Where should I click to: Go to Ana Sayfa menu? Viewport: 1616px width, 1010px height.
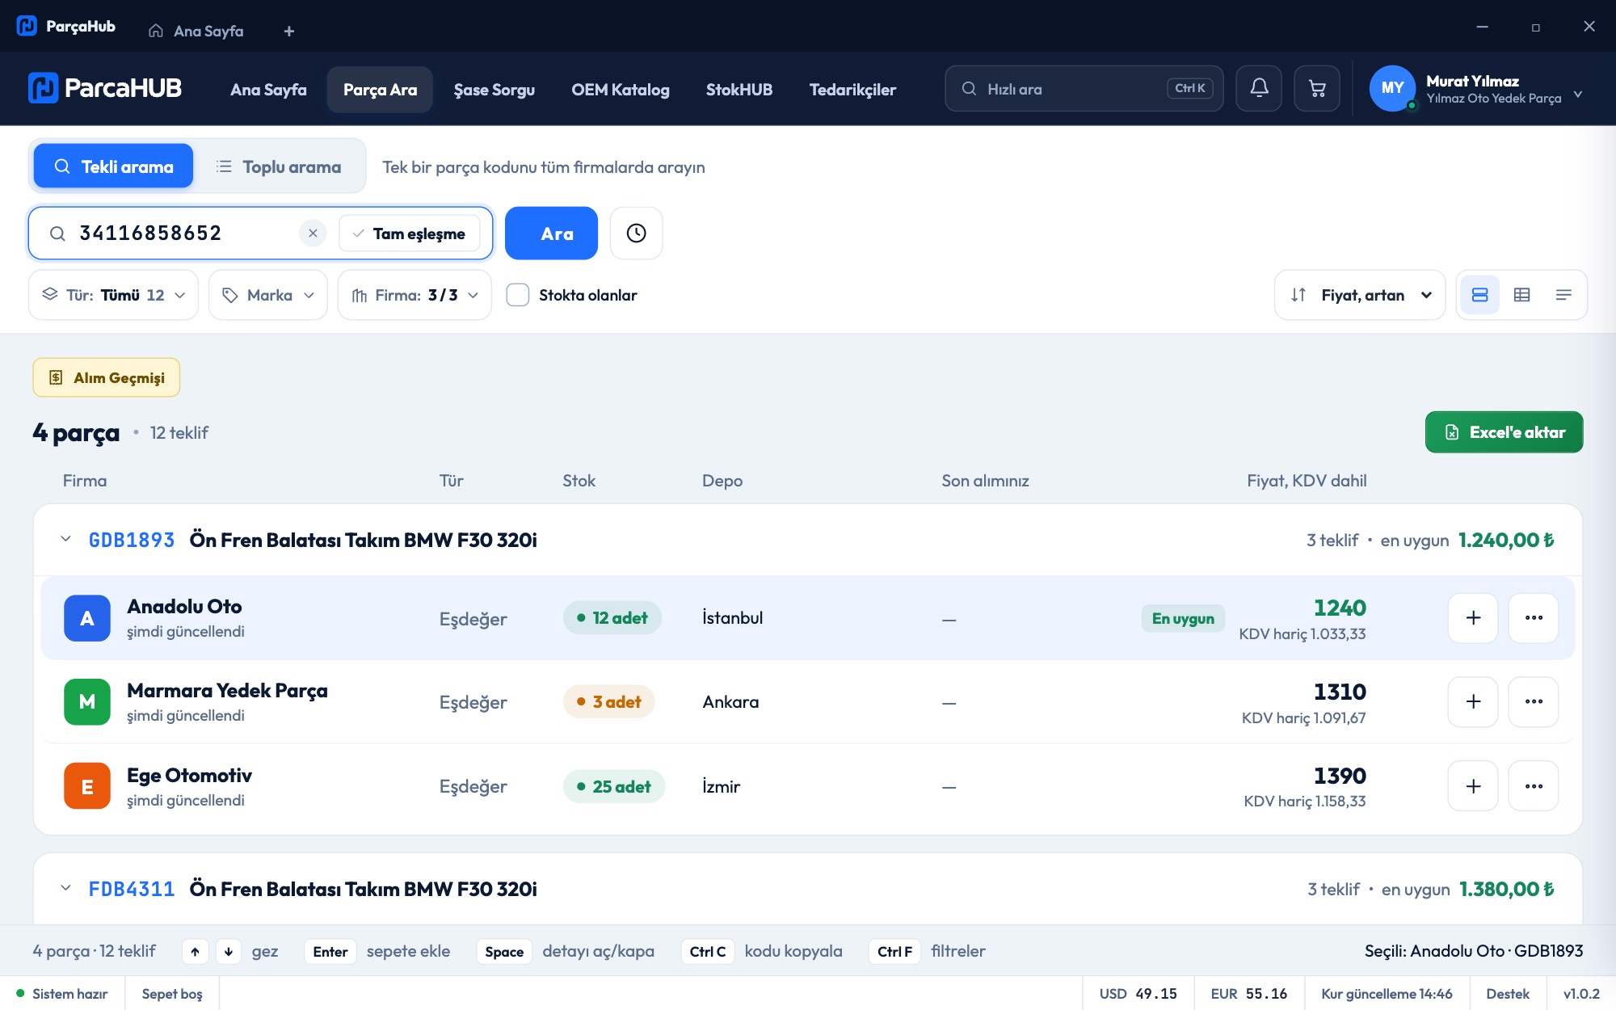(x=268, y=90)
